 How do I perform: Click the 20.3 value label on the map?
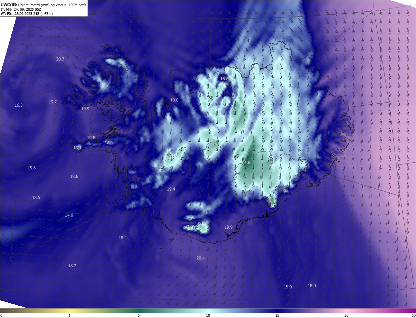click(60, 59)
